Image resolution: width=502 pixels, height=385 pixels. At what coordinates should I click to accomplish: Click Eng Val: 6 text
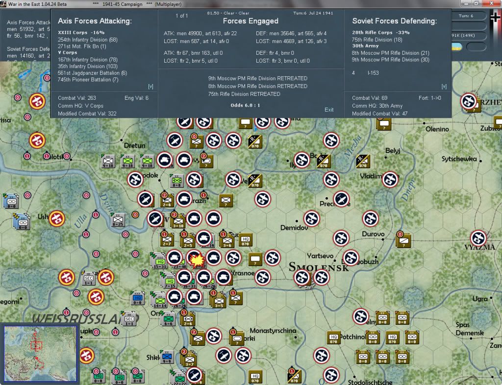136,98
